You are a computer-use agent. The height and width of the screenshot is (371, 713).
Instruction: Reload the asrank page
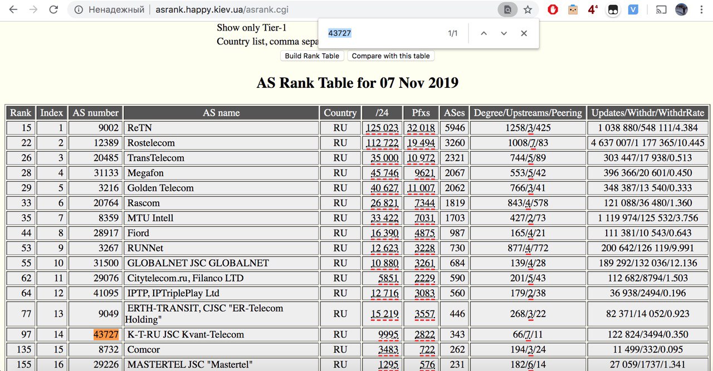[x=53, y=9]
